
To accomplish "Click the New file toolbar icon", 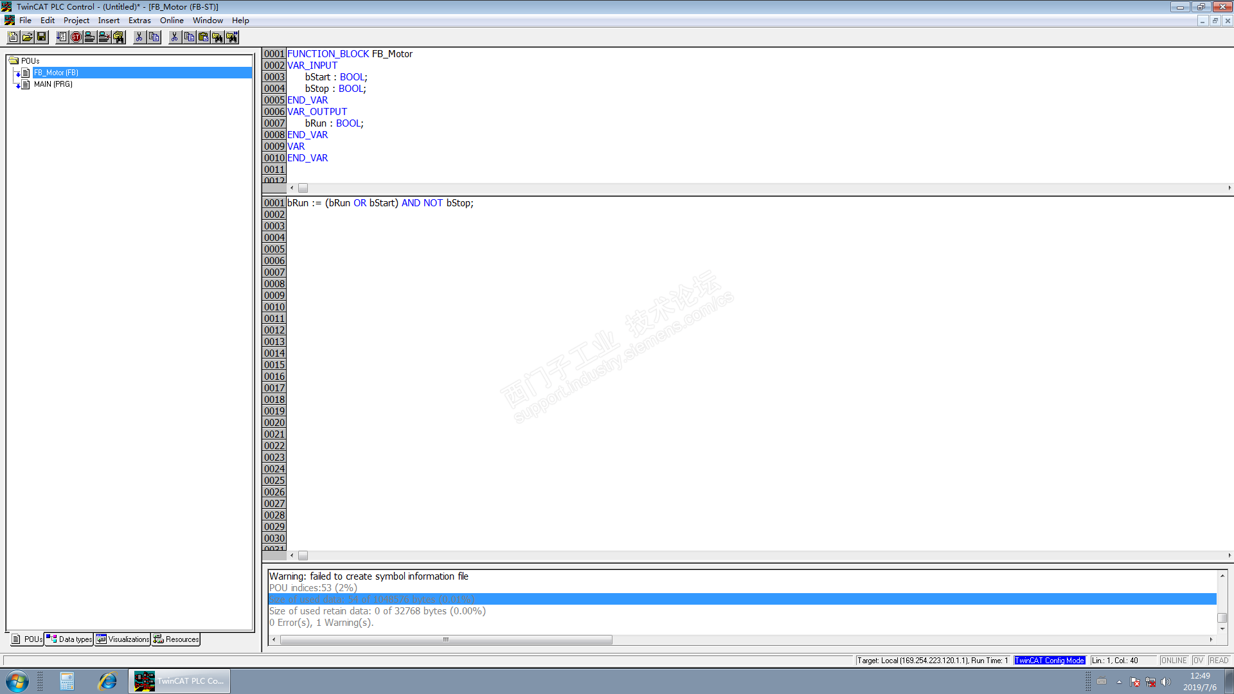I will (13, 37).
